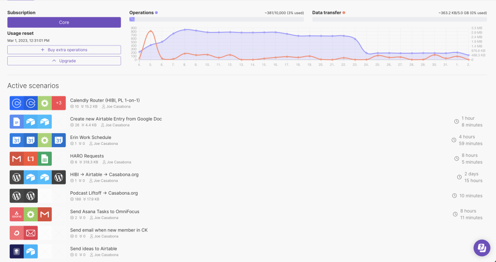496x262 pixels.
Task: Click the orange data peak point on chart
Action: coord(151,31)
